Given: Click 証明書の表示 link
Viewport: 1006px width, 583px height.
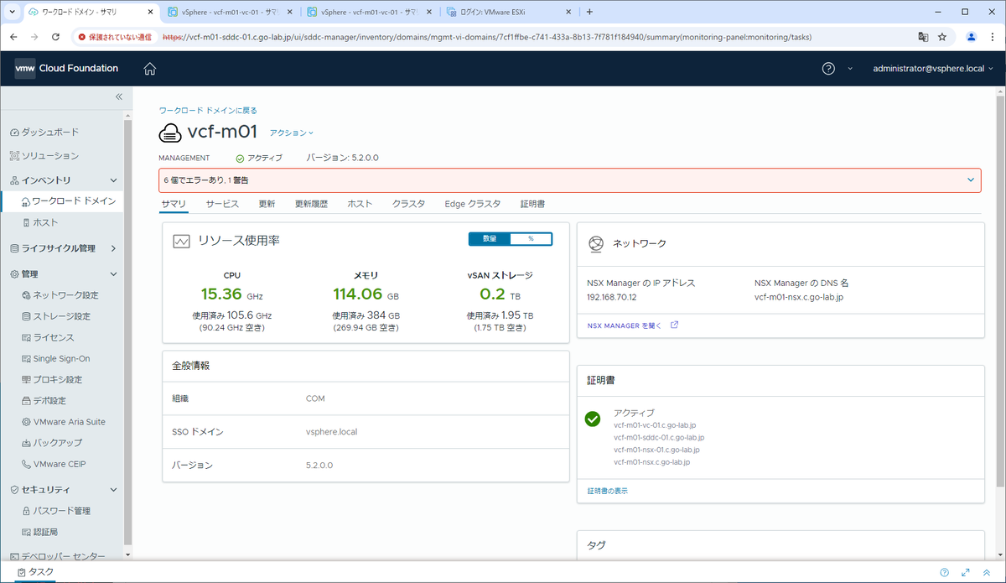Looking at the screenshot, I should coord(608,491).
